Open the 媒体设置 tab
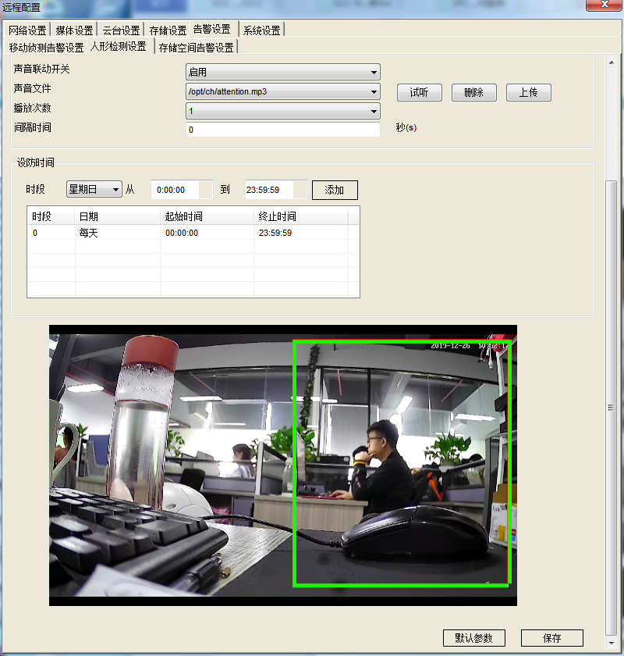 point(74,30)
